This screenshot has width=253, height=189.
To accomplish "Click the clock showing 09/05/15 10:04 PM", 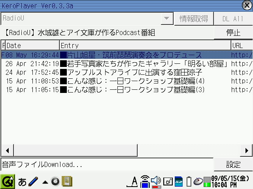I will [x=230, y=182].
